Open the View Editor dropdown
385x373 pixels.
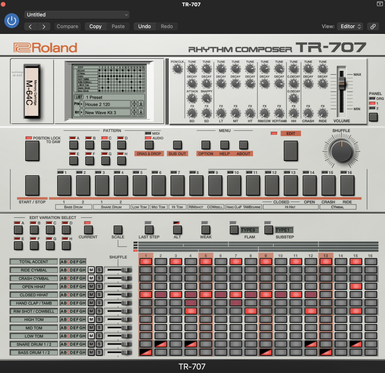[350, 27]
